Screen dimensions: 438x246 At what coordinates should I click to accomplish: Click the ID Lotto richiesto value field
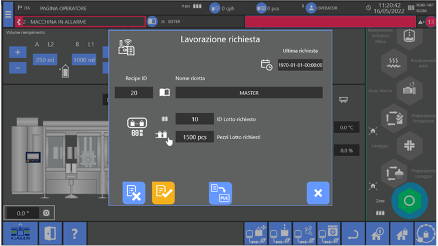pos(194,119)
